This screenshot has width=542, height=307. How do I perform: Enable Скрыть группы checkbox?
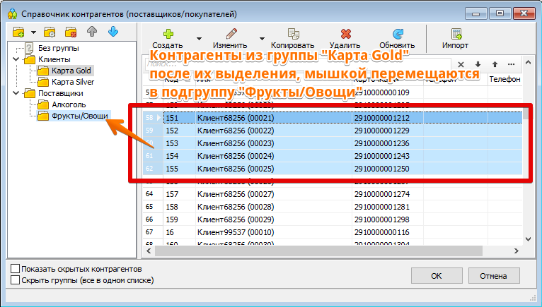(x=15, y=279)
